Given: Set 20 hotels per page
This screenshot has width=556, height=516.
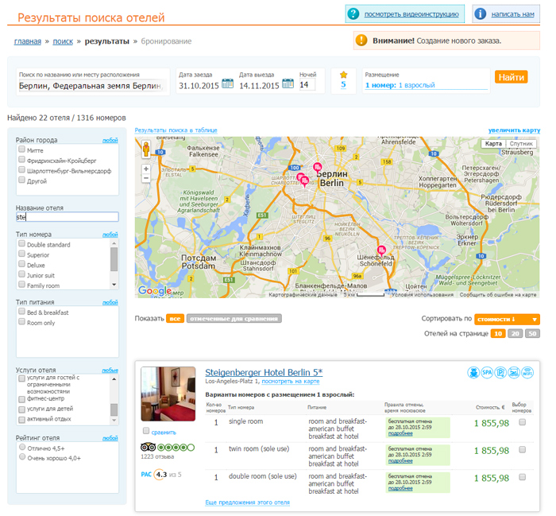Looking at the screenshot, I should pos(515,334).
